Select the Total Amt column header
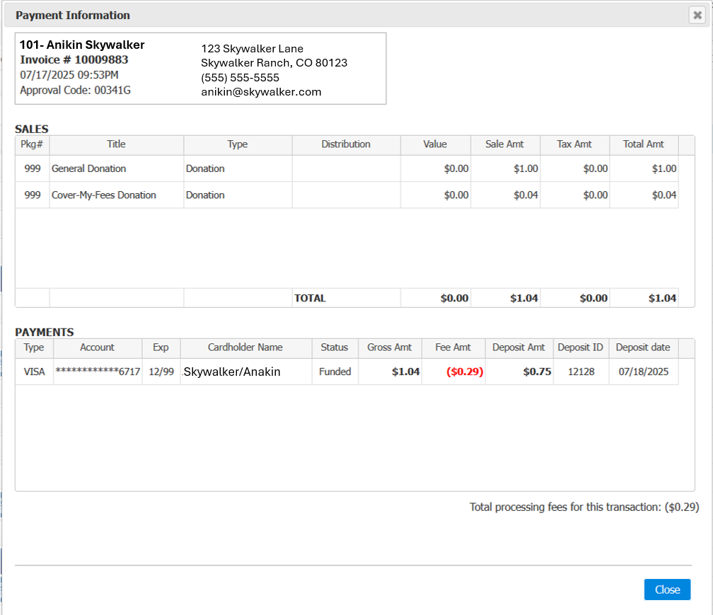Screen dimensions: 713x615 point(643,144)
